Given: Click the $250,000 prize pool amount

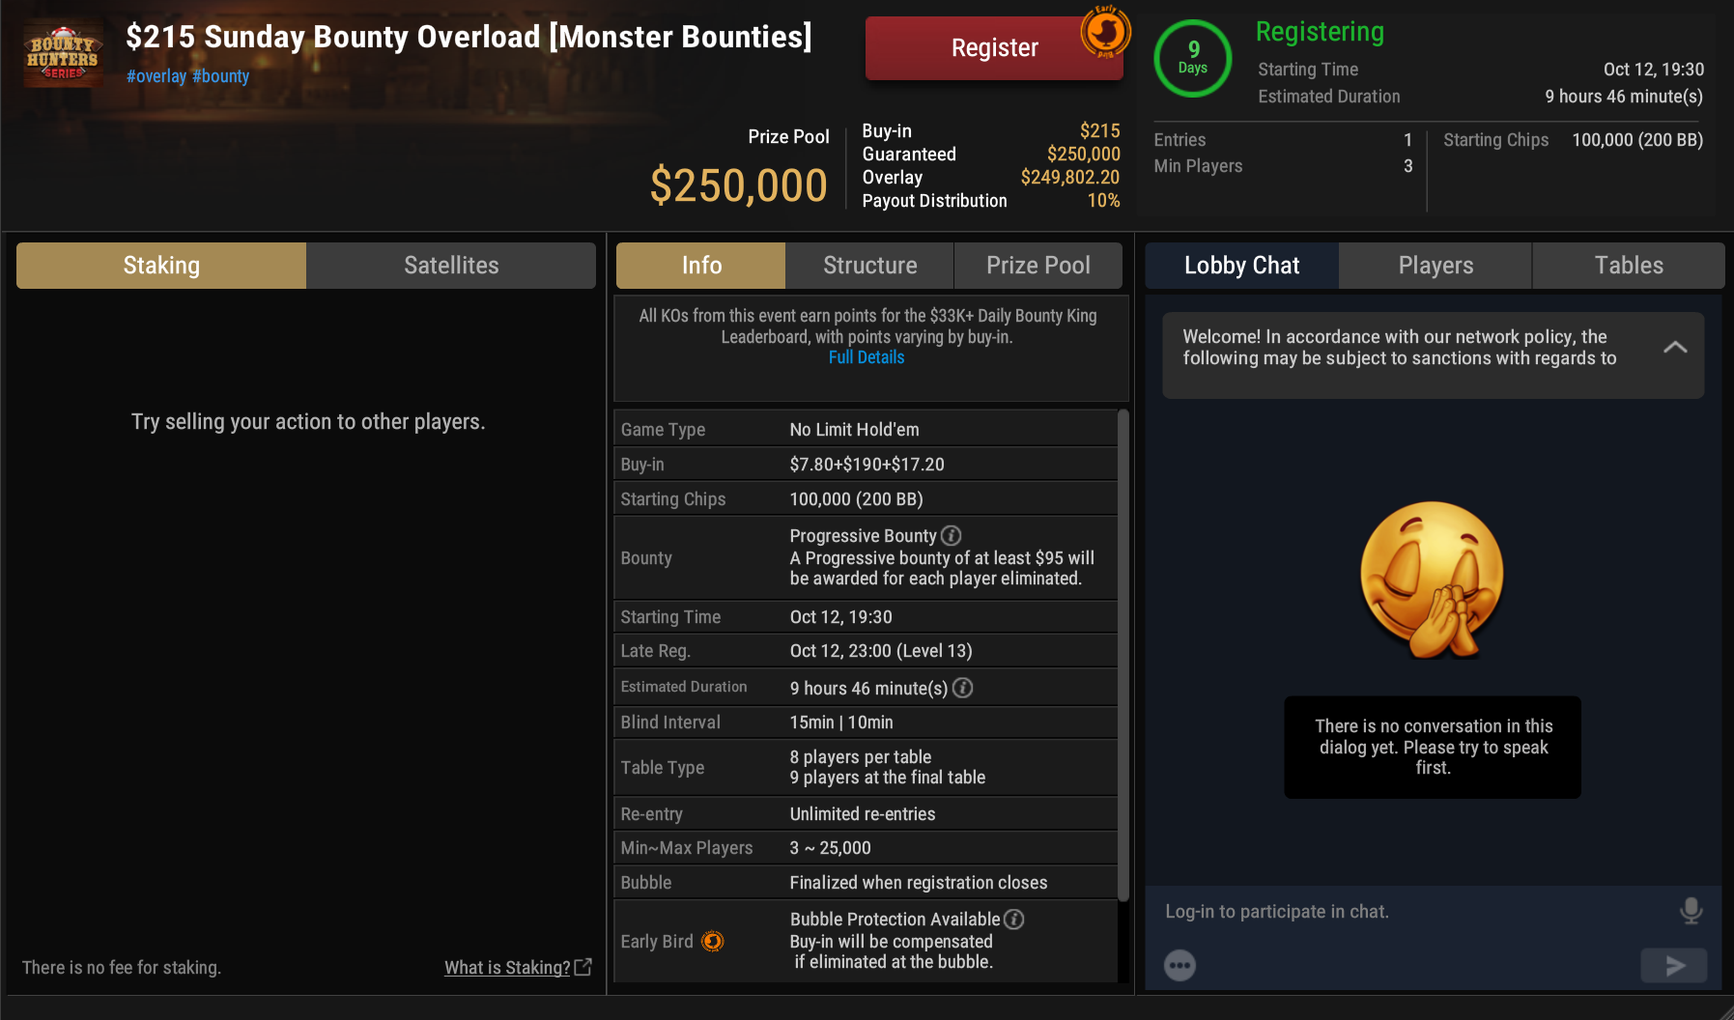Looking at the screenshot, I should pyautogui.click(x=739, y=185).
